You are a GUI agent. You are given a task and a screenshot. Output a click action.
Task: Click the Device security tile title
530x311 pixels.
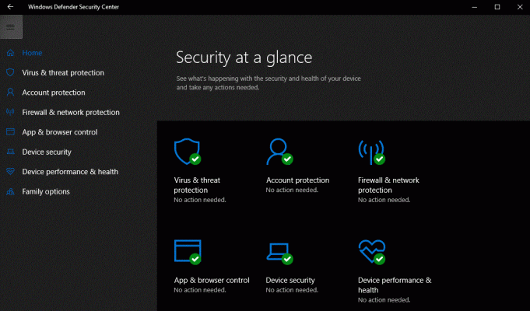(290, 280)
